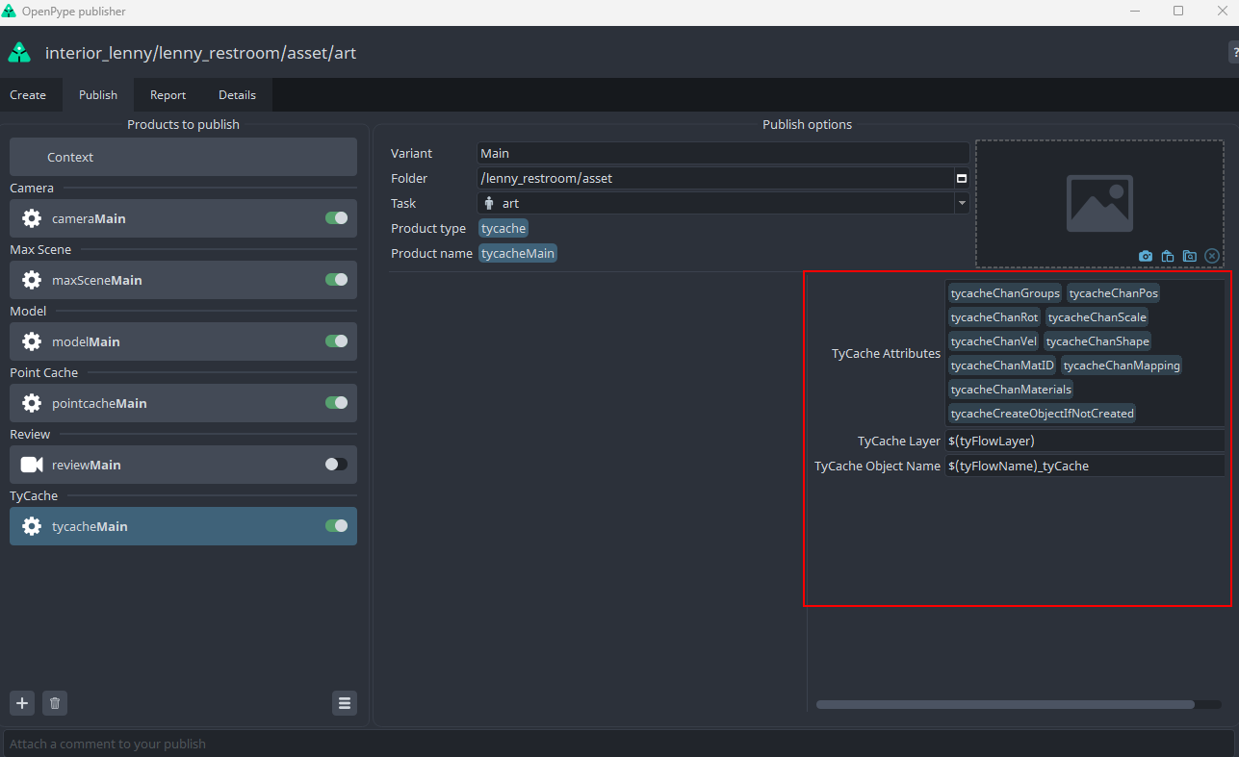Switch to the Create tab
Screen dimensions: 1239x757
(28, 95)
